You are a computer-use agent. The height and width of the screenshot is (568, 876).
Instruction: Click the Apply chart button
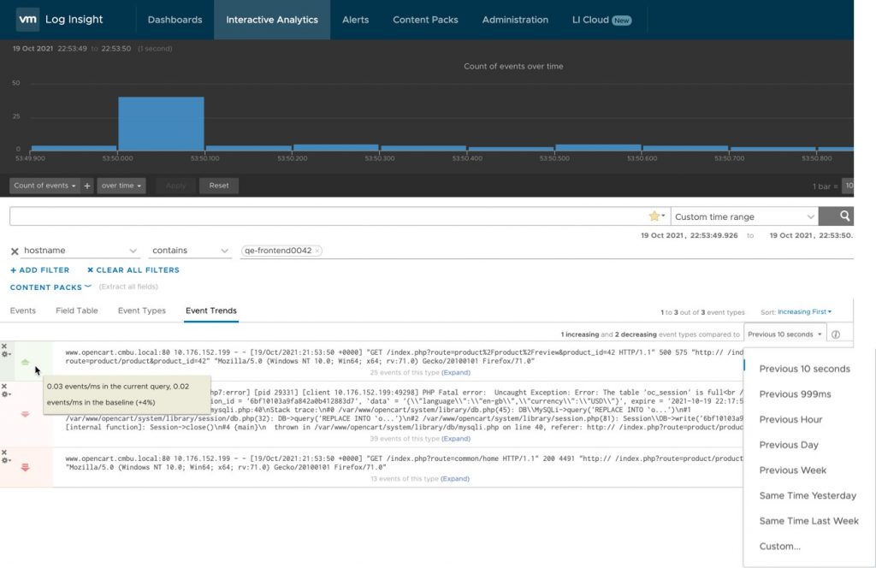point(175,186)
